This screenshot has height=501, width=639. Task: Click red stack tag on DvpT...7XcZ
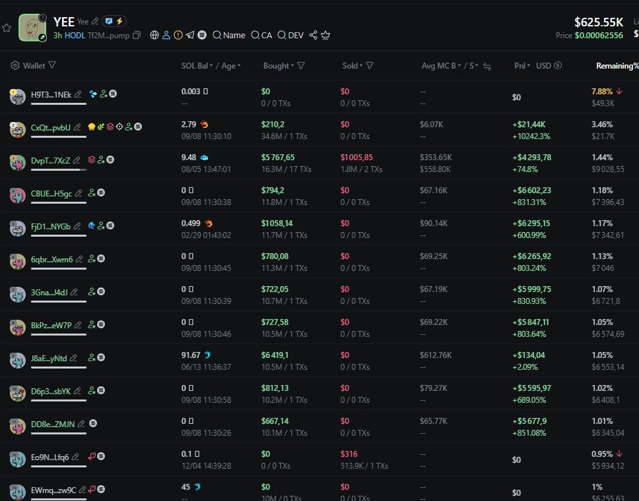[92, 160]
